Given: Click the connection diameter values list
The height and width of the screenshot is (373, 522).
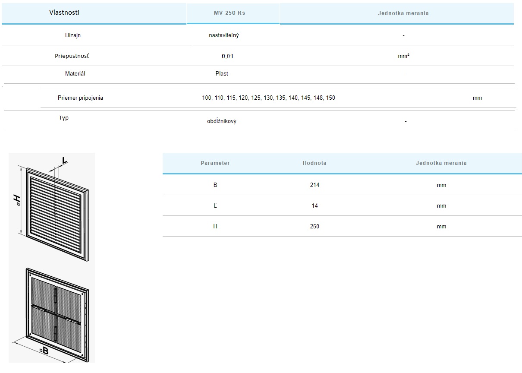Looking at the screenshot, I should [x=268, y=98].
